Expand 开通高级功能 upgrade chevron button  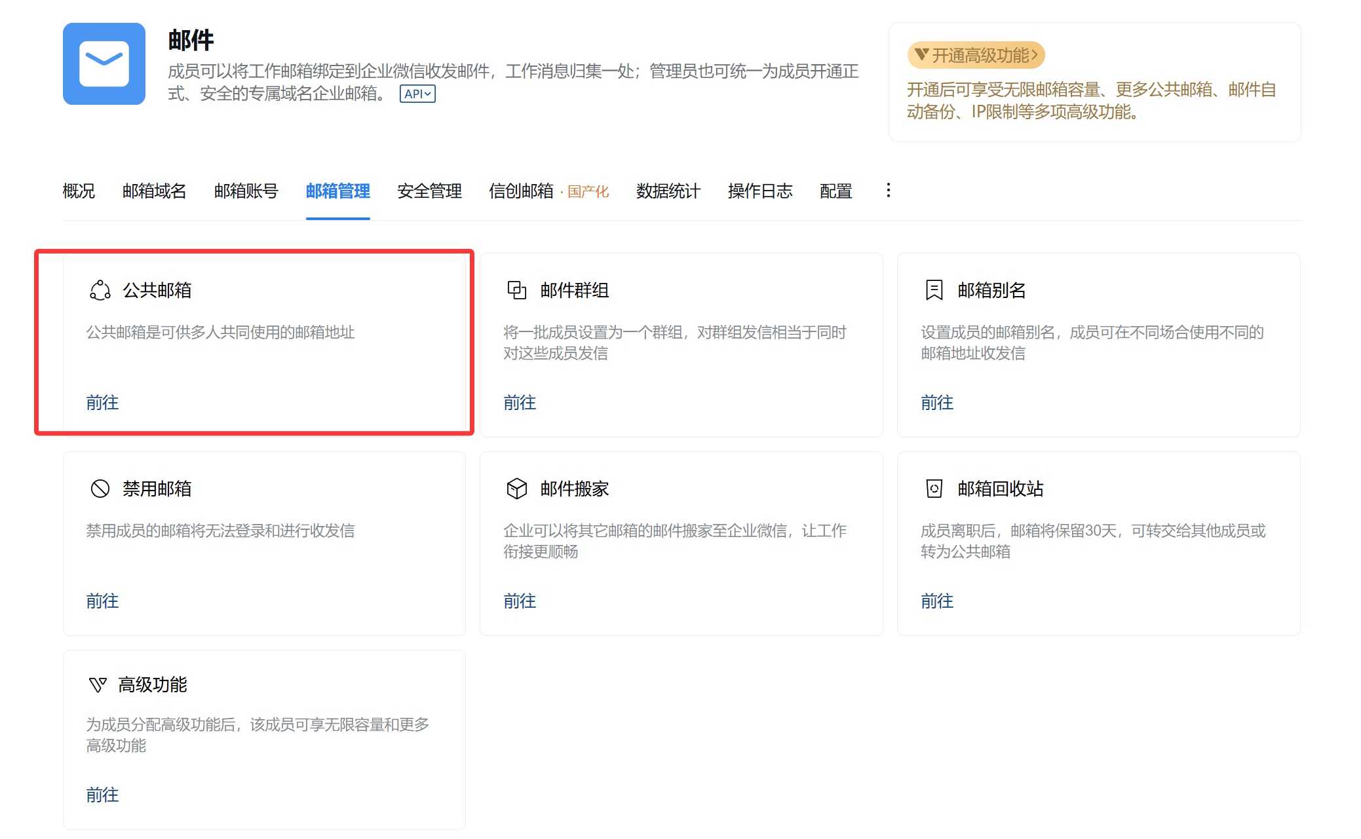(976, 55)
